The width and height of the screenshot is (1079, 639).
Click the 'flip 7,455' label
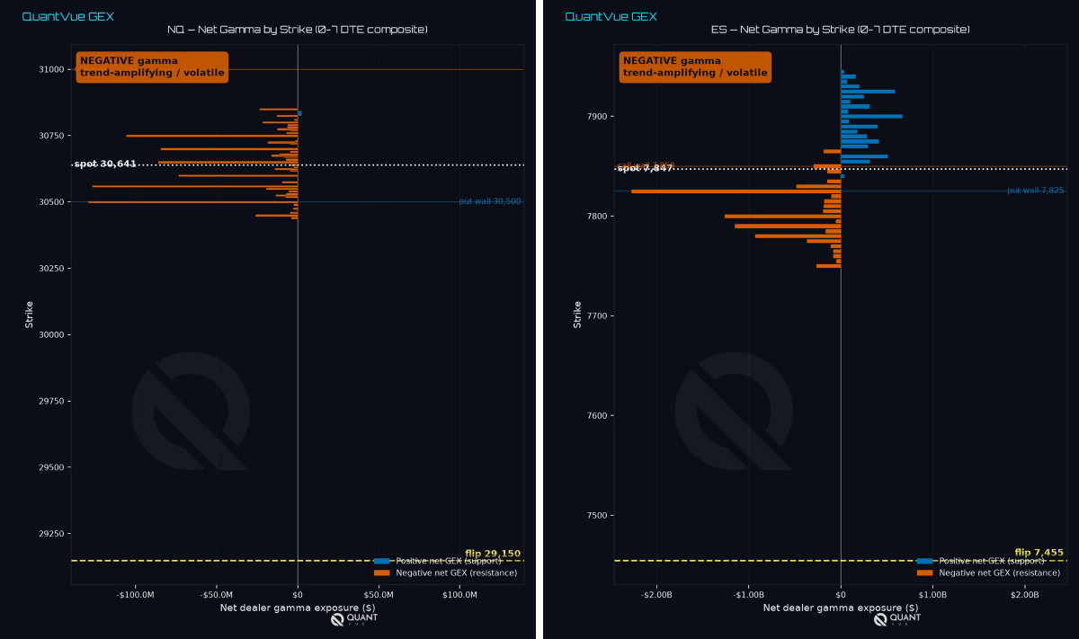click(x=1039, y=552)
